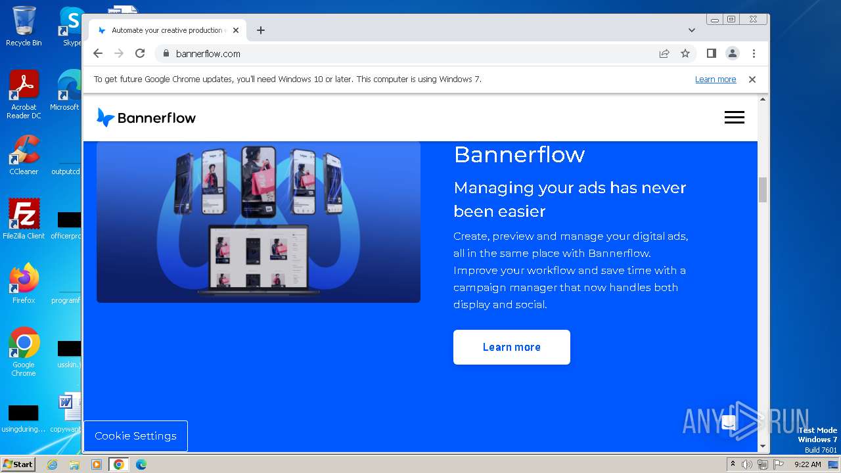Viewport: 841px width, 473px height.
Task: Go forward in Chrome
Action: [119, 53]
